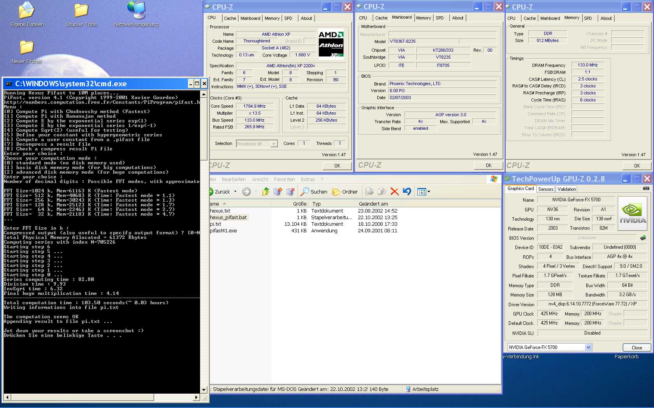The width and height of the screenshot is (654, 408).
Task: Click the Map network drive icon
Action: point(278,192)
